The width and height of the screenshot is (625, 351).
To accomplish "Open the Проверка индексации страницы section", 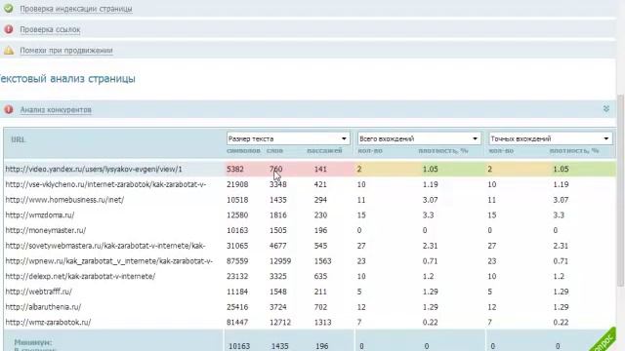I will (76, 9).
